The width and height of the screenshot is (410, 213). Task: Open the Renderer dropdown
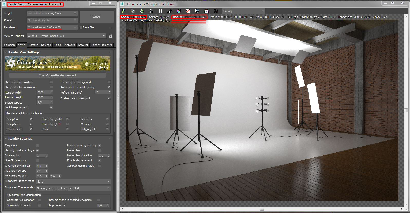pos(52,27)
